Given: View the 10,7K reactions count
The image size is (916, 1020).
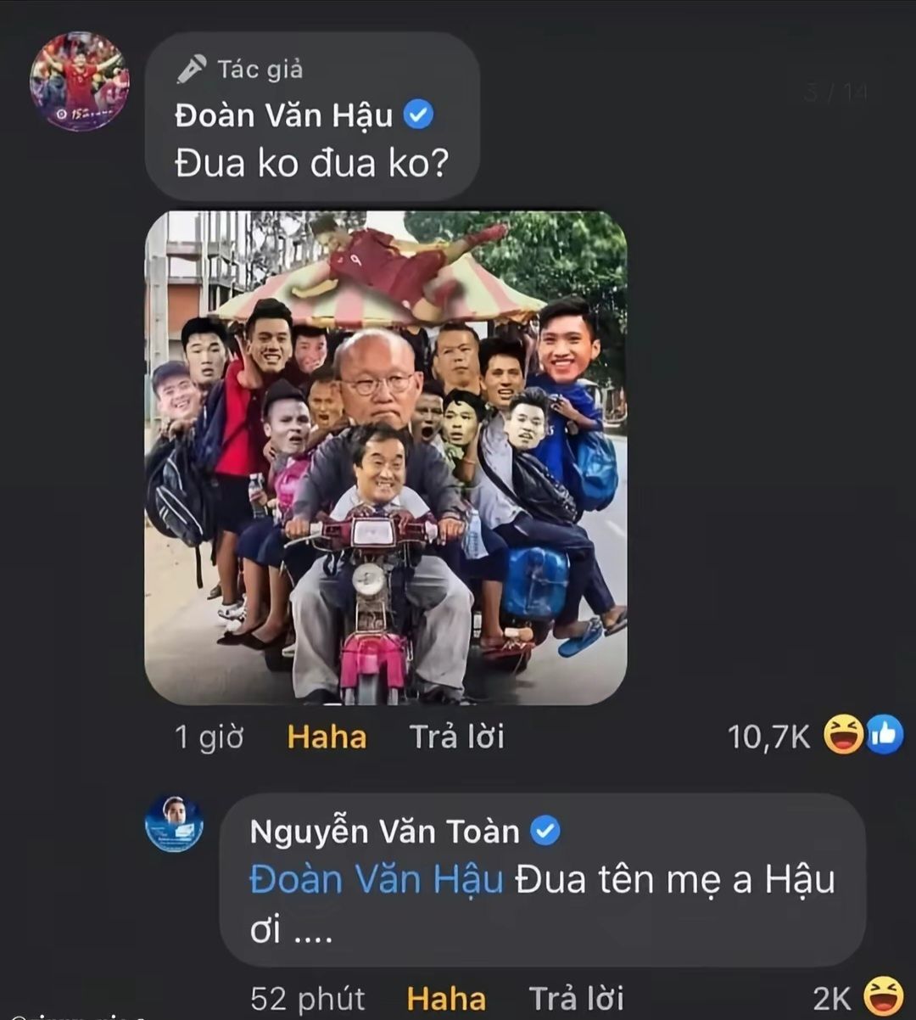Looking at the screenshot, I should click(769, 737).
